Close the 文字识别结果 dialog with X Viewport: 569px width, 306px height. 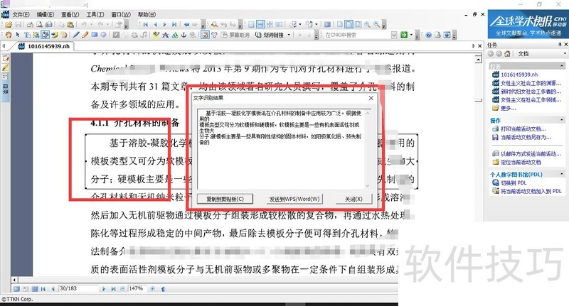coord(371,98)
